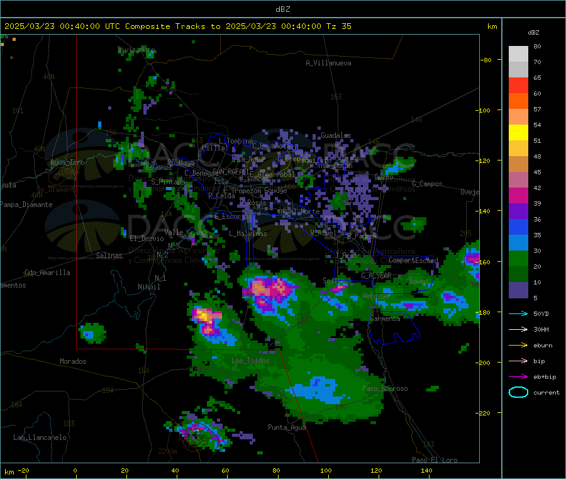
Task: Click the 'Nihuil' map label
Action: [x=148, y=287]
